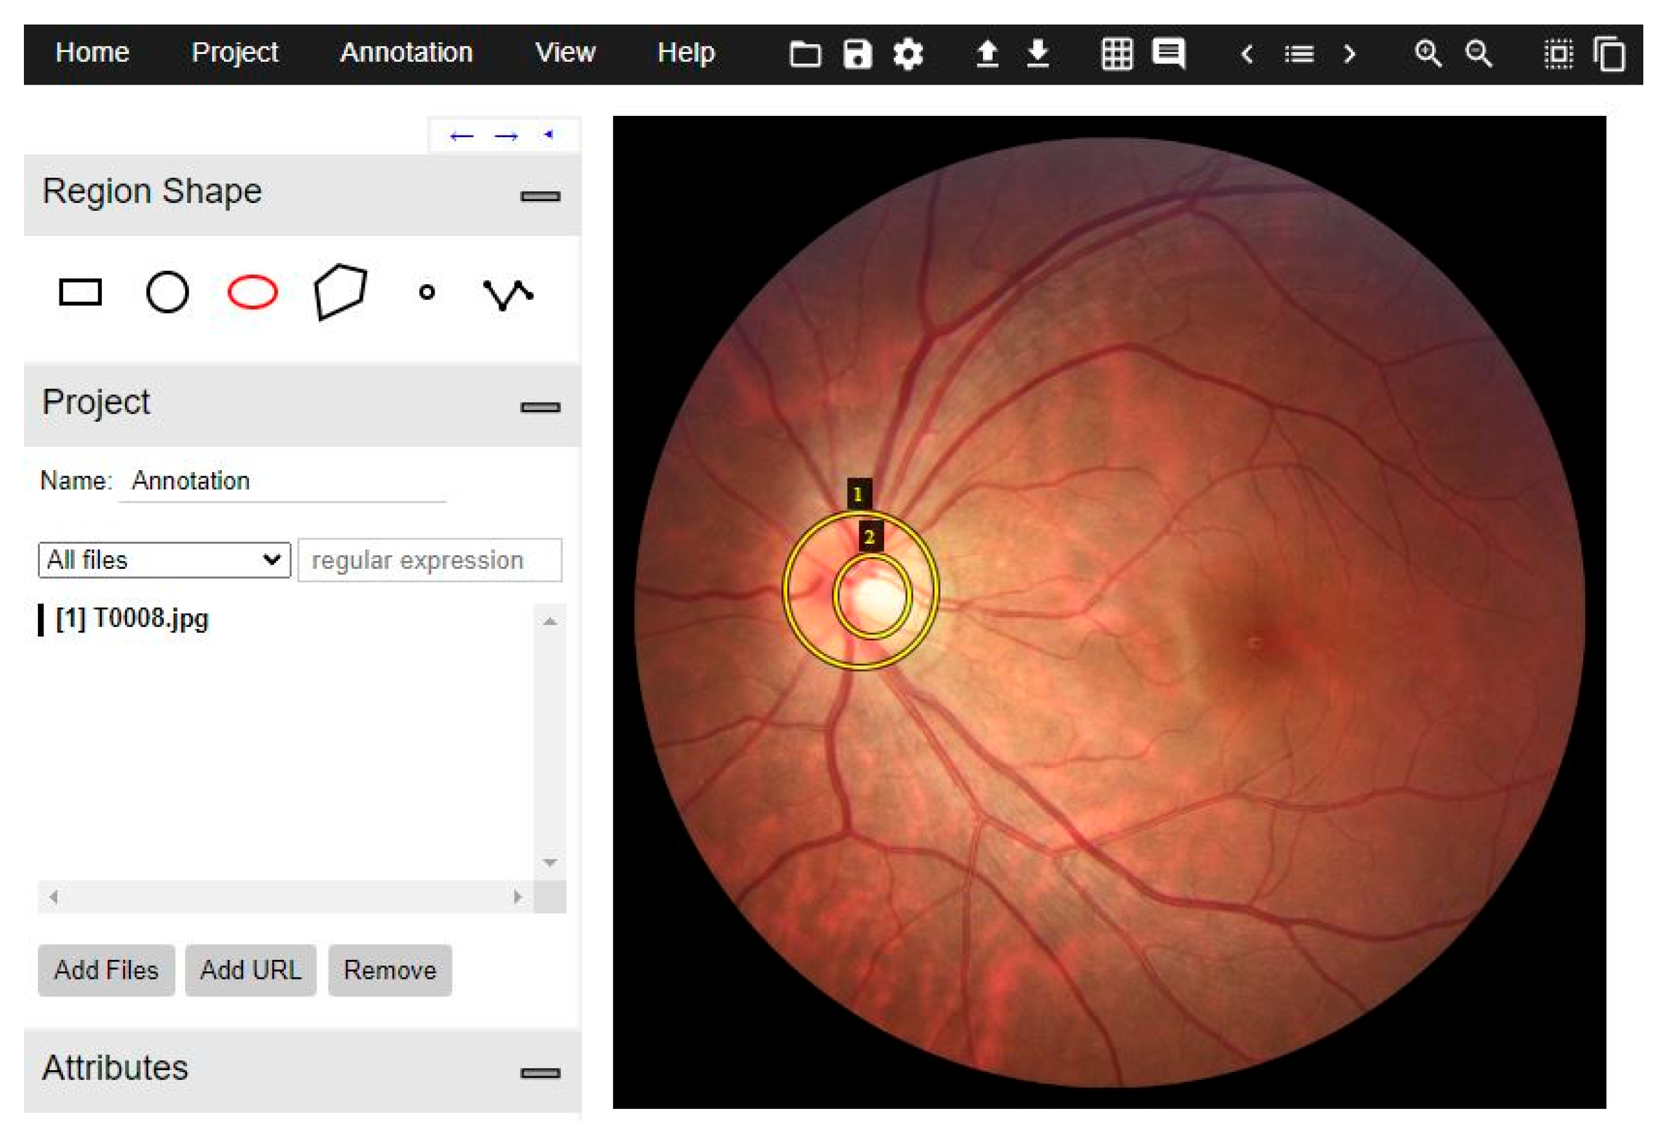
Task: Expand the Attributes panel
Action: (540, 1073)
